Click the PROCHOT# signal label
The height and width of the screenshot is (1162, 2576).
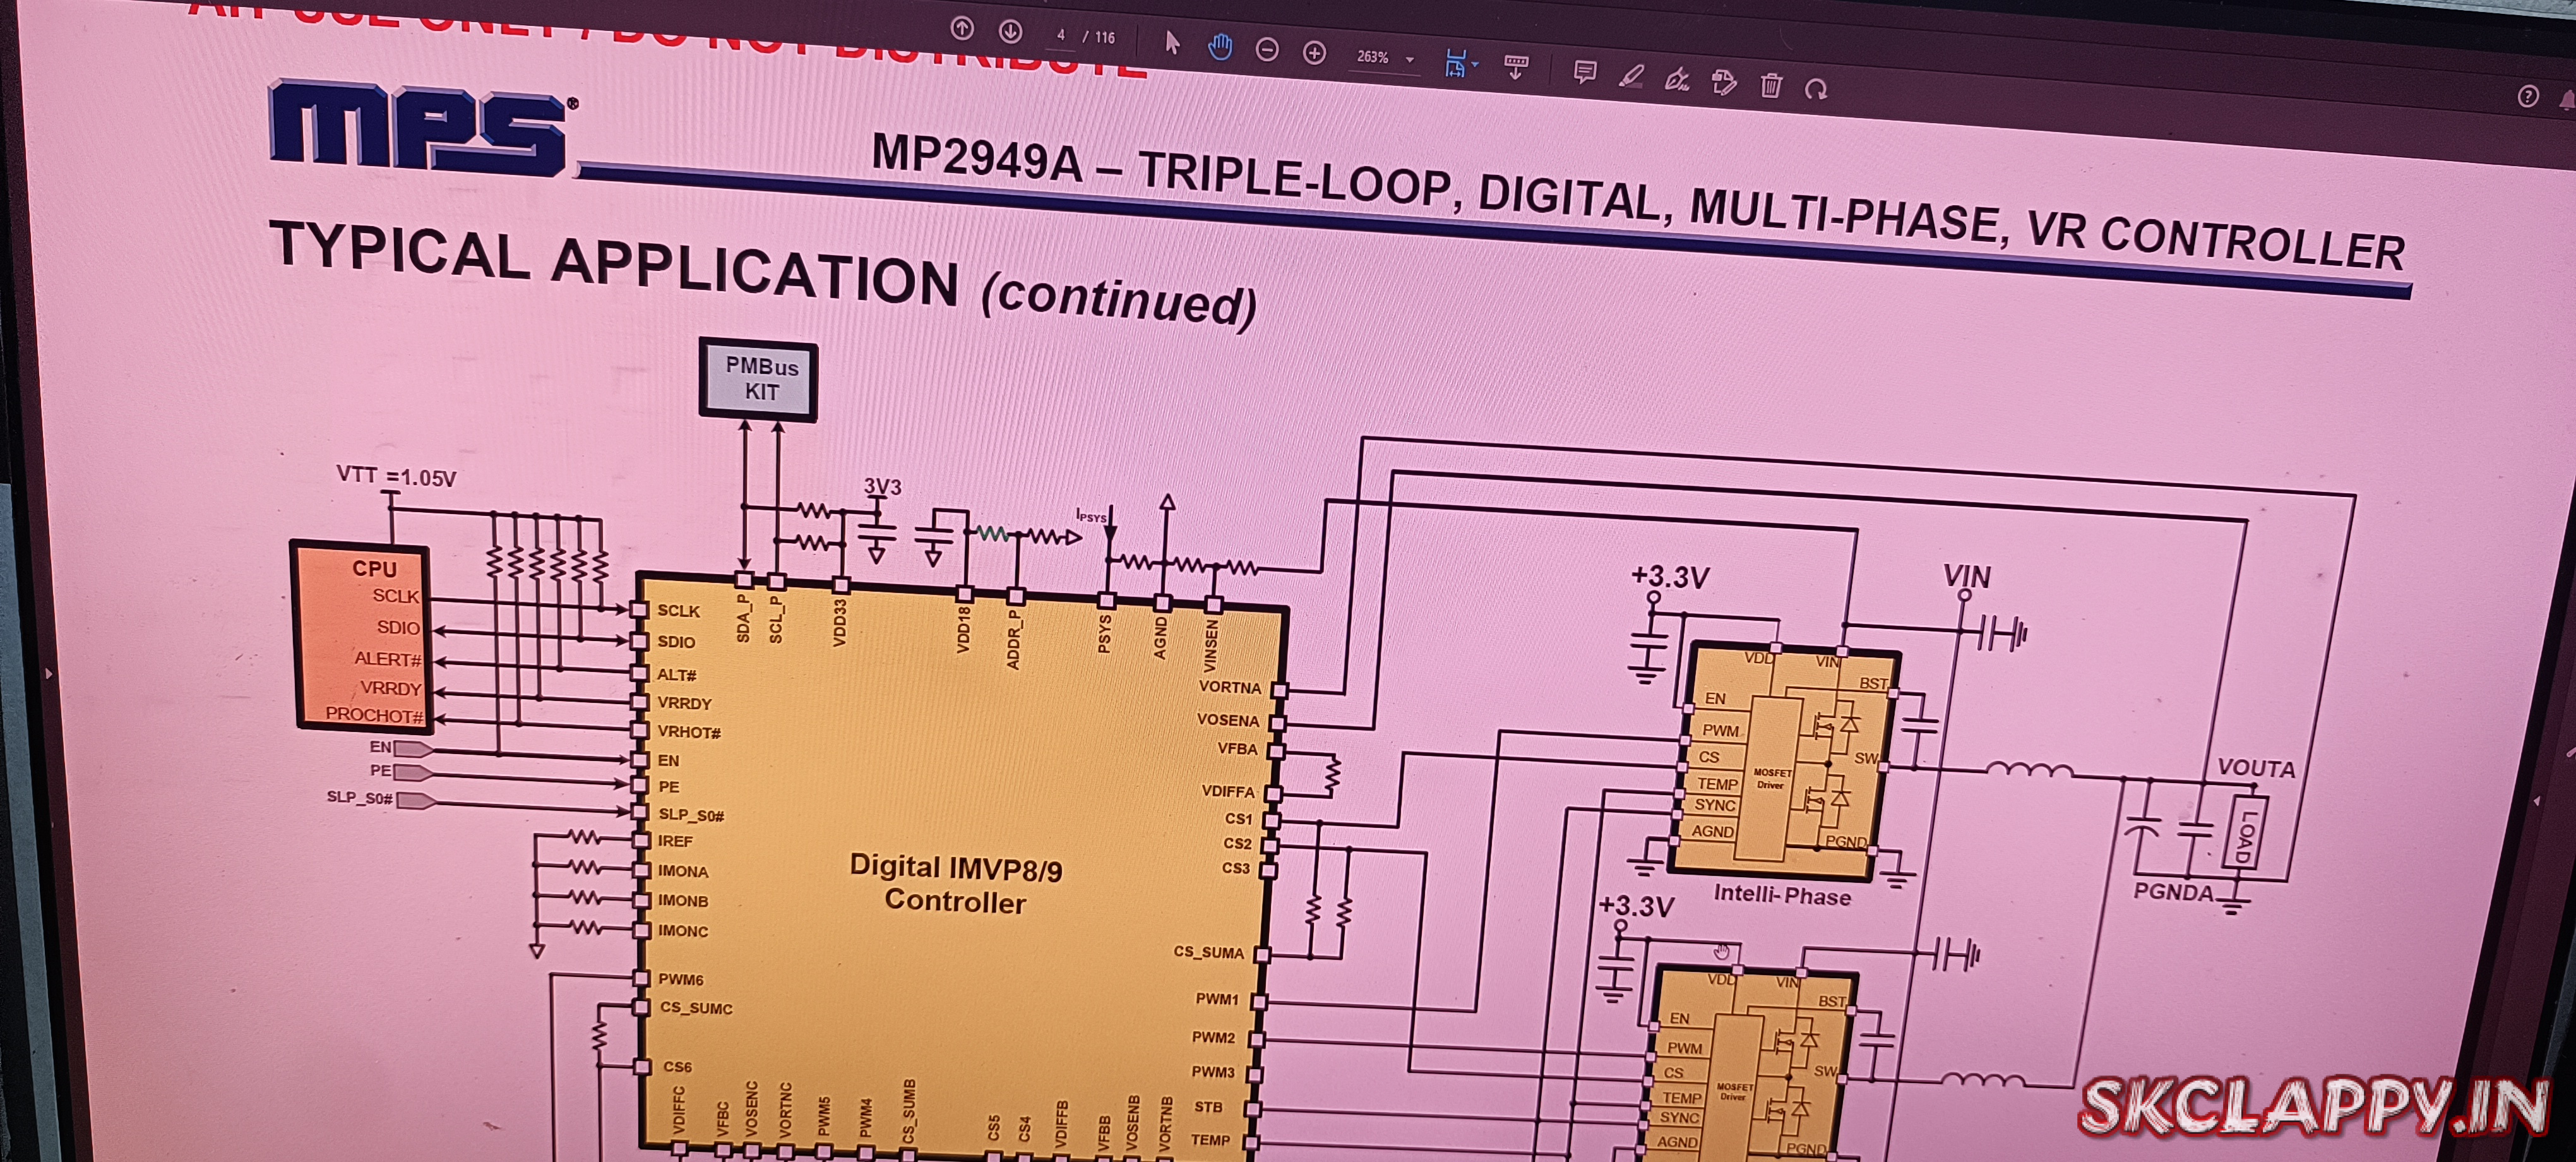[374, 715]
